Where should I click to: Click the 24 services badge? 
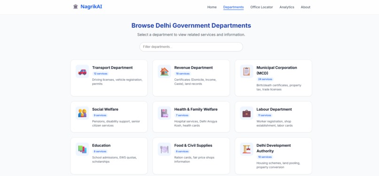(265, 79)
